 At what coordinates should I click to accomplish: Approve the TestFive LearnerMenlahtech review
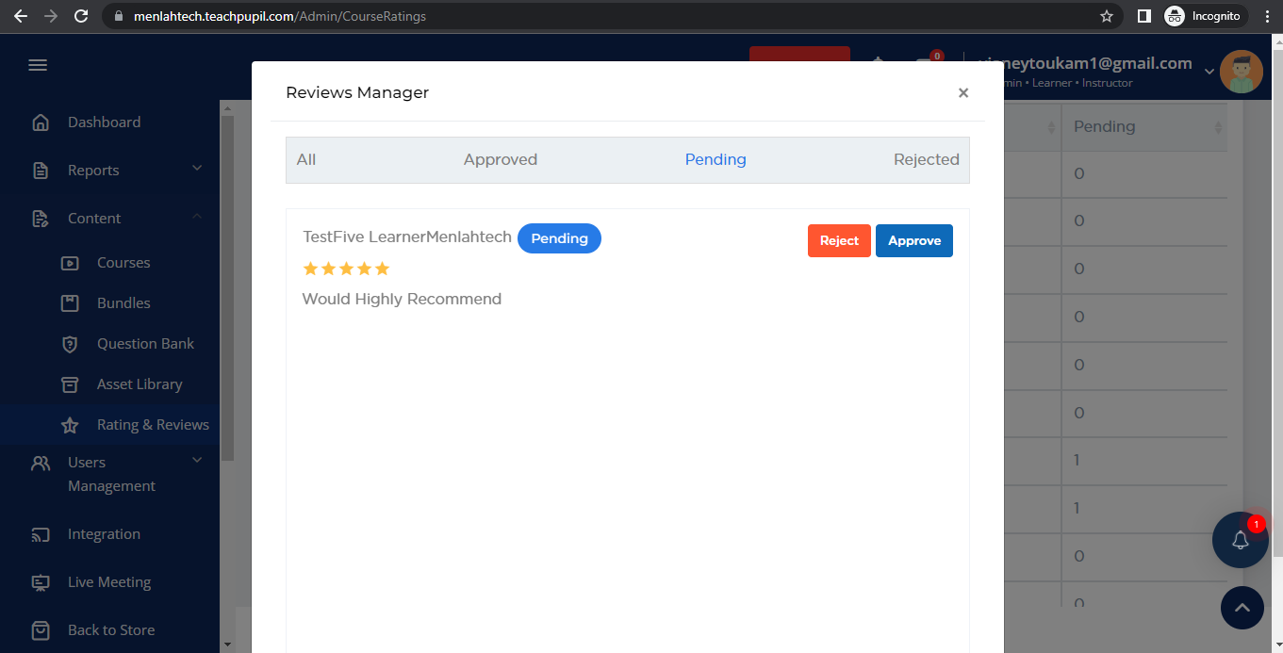point(913,241)
